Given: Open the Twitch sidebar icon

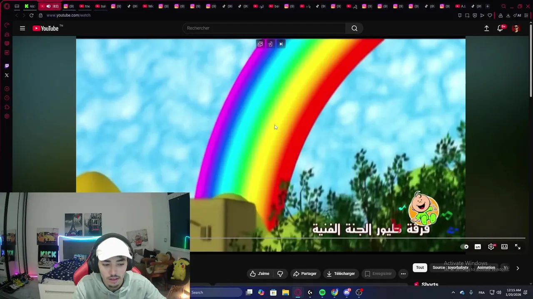Looking at the screenshot, I should click(x=7, y=66).
